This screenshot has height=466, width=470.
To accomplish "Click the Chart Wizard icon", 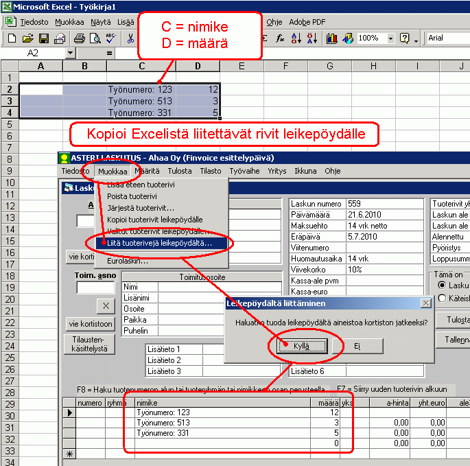I will (331, 38).
